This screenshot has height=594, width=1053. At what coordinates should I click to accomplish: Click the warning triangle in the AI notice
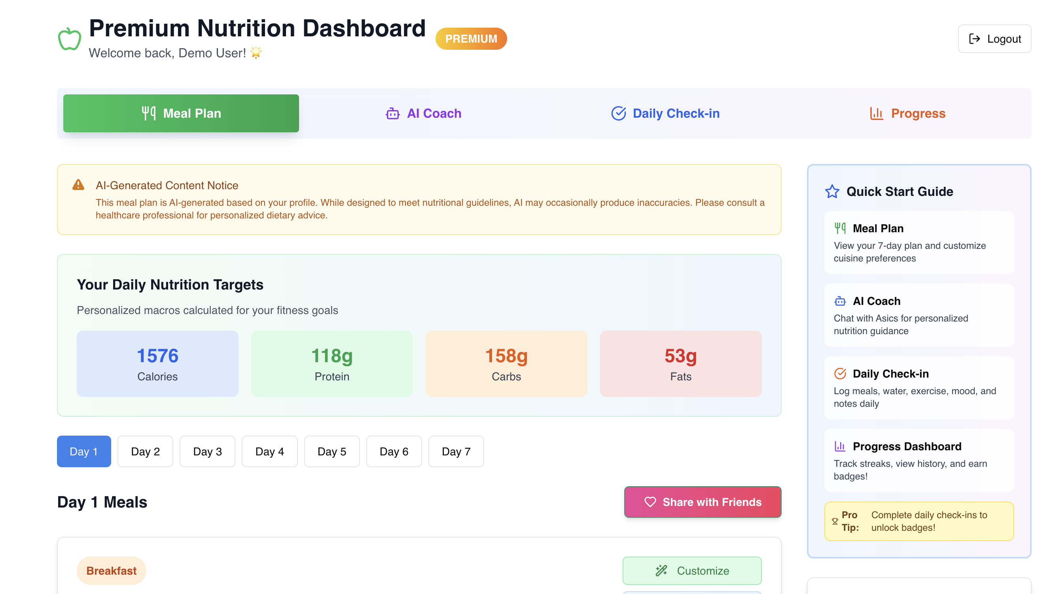pyautogui.click(x=78, y=184)
